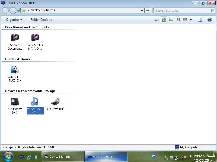The width and height of the screenshot is (217, 162).
Task: Click the wand tray icon
Action: pos(186,158)
